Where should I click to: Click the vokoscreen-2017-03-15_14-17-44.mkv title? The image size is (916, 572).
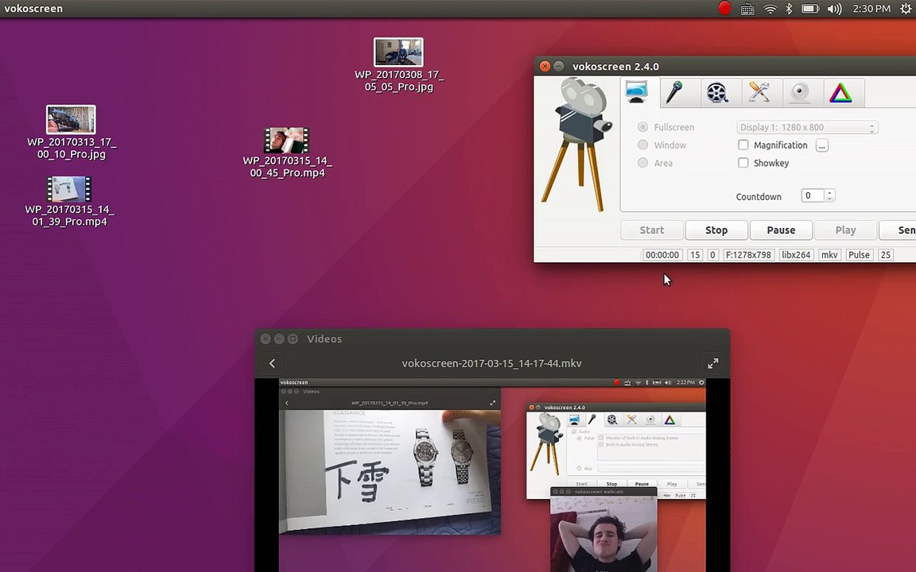tap(492, 363)
